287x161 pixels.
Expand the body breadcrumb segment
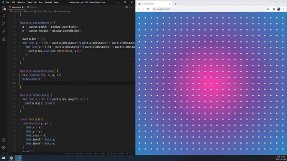click(x=38, y=11)
